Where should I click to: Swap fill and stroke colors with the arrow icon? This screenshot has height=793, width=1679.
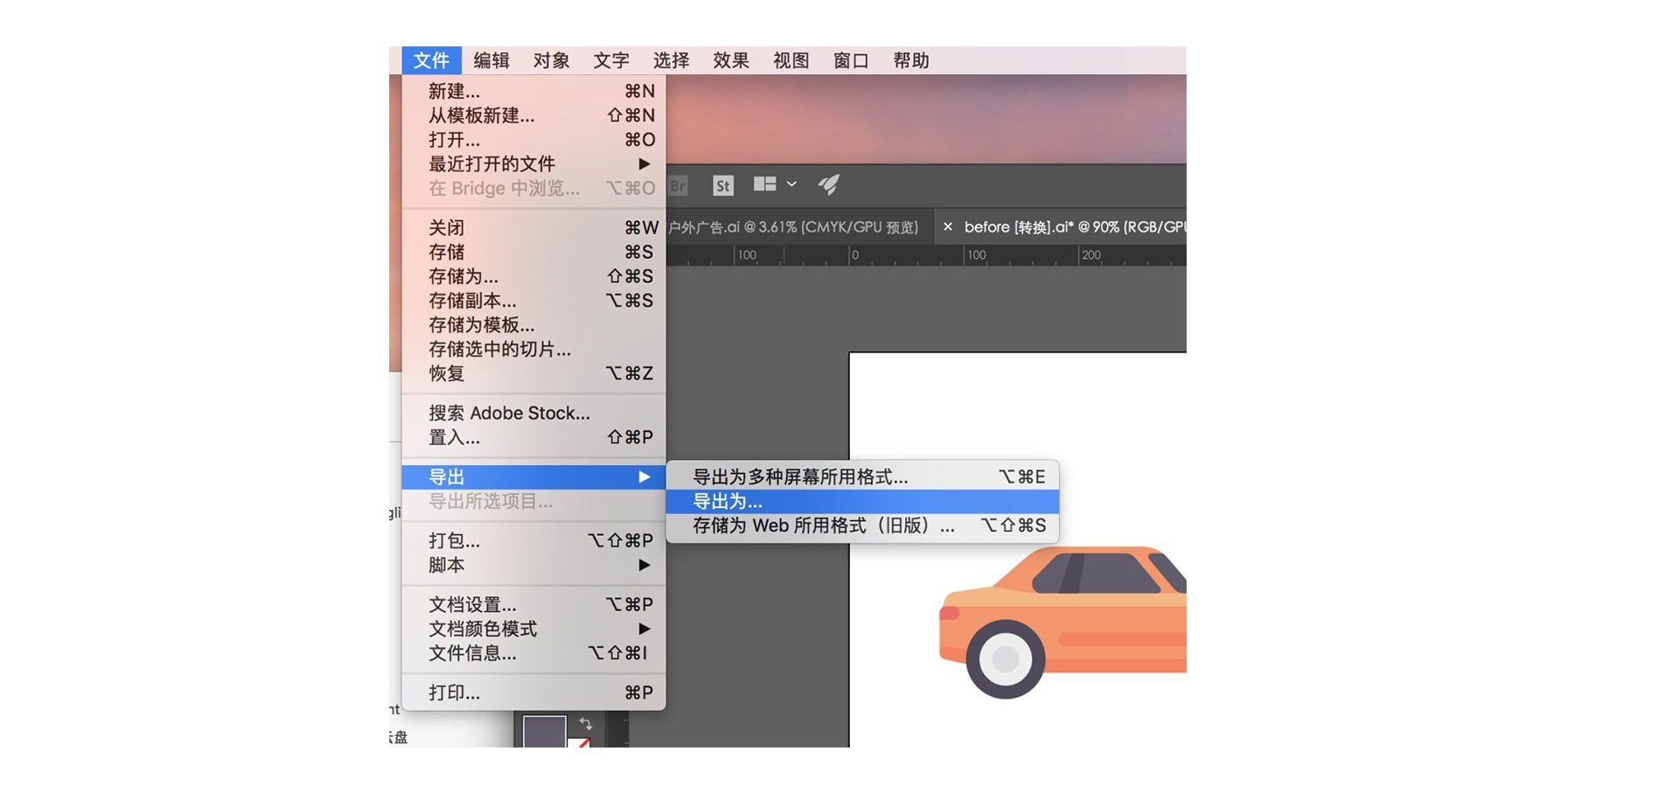coord(586,723)
